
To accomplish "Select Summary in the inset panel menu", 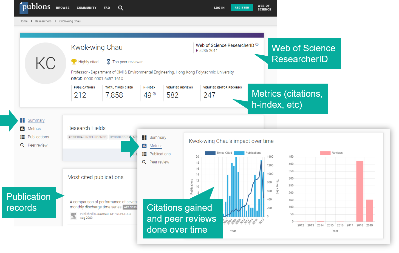I will 158,137.
